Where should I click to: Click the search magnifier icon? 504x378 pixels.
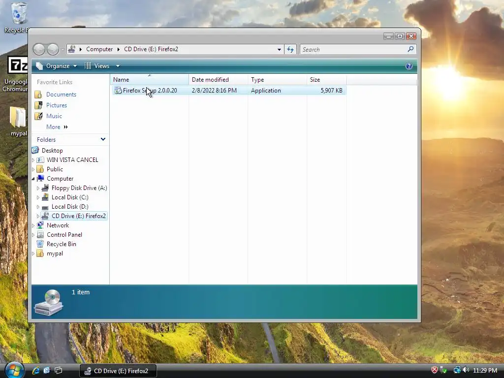click(x=410, y=49)
